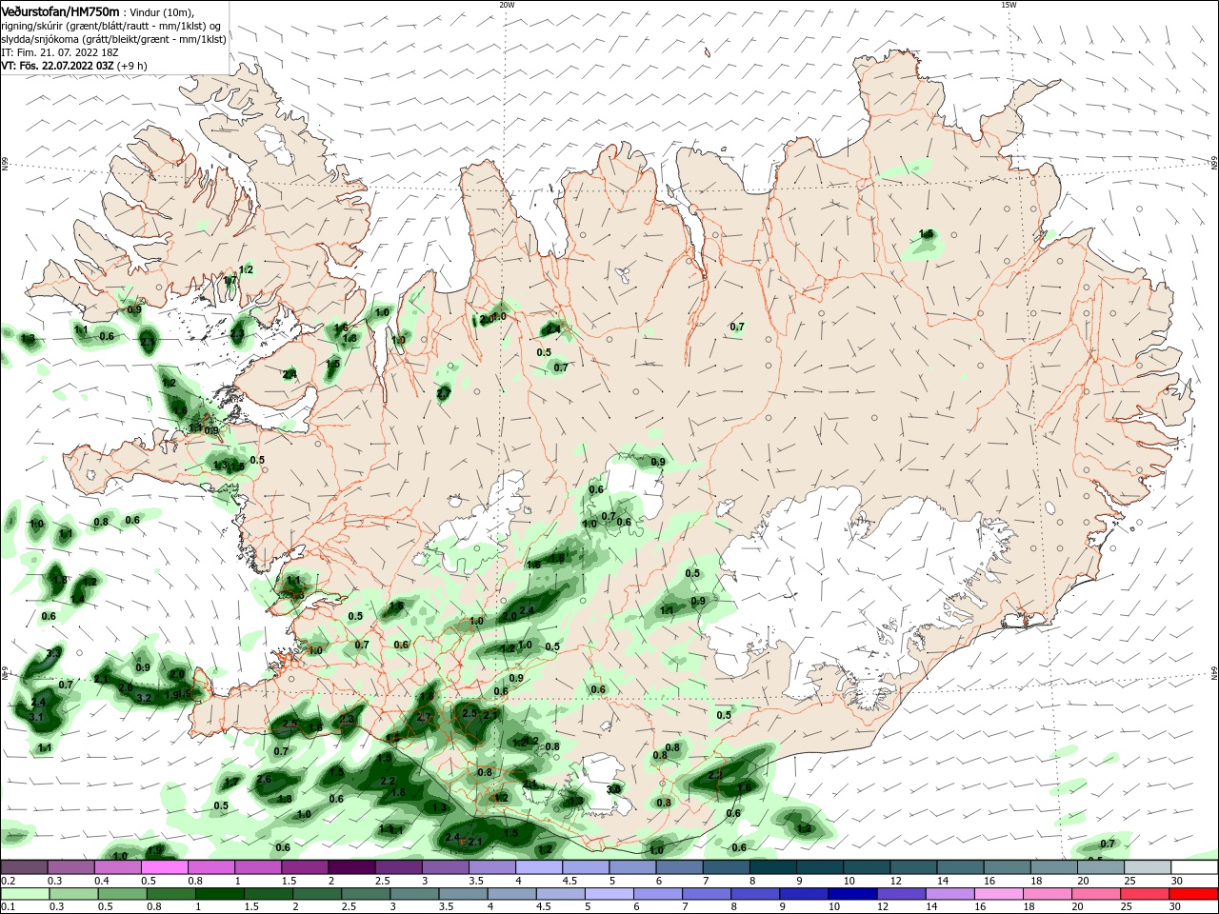The width and height of the screenshot is (1219, 914).
Task: Pick the darkest purple 2 mm snow swatch
Action: [350, 867]
